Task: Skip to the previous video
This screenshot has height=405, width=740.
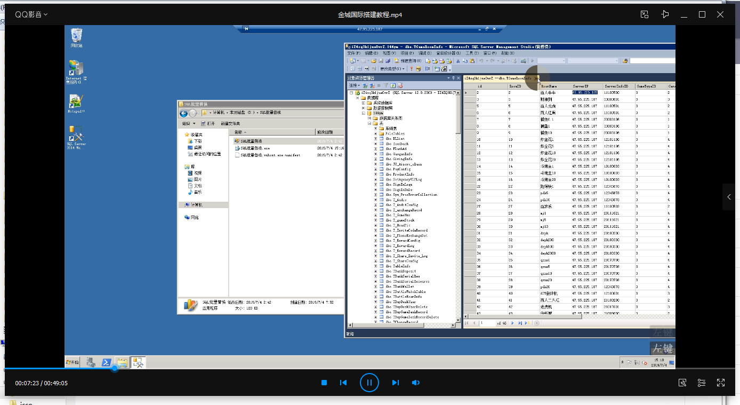Action: [344, 383]
